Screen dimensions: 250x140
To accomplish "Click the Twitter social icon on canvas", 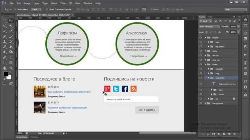I will [116, 89].
